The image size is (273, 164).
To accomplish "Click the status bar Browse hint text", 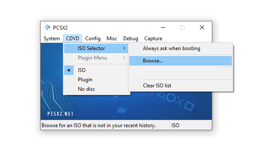I will tap(98, 125).
